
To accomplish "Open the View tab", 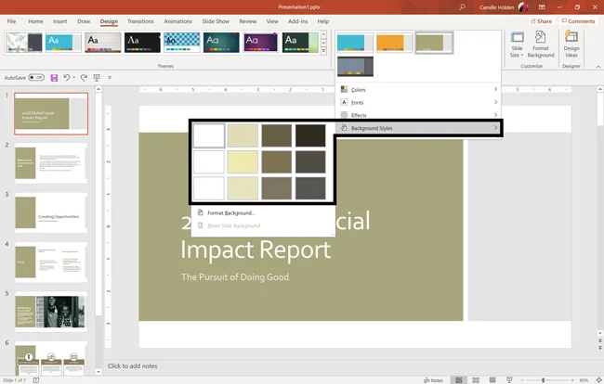I will click(x=272, y=21).
